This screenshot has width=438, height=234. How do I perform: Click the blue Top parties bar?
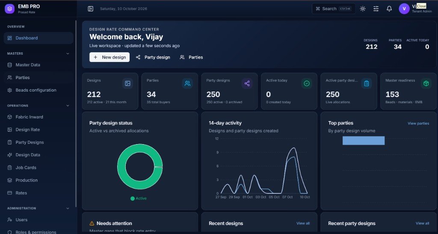coord(364,141)
